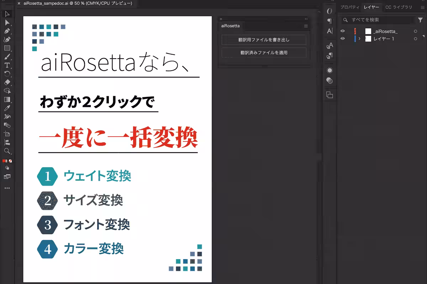The image size is (427, 284).
Task: Select the Blend tool
Action: click(7, 125)
